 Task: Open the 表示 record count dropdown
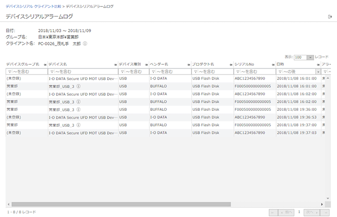pyautogui.click(x=310, y=58)
